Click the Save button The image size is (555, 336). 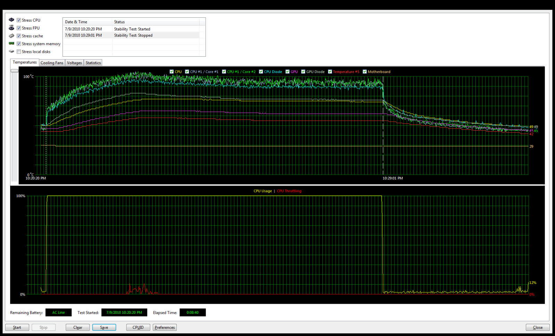point(104,327)
